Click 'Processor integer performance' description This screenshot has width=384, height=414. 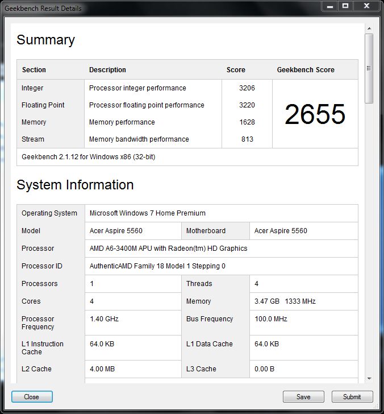[137, 88]
